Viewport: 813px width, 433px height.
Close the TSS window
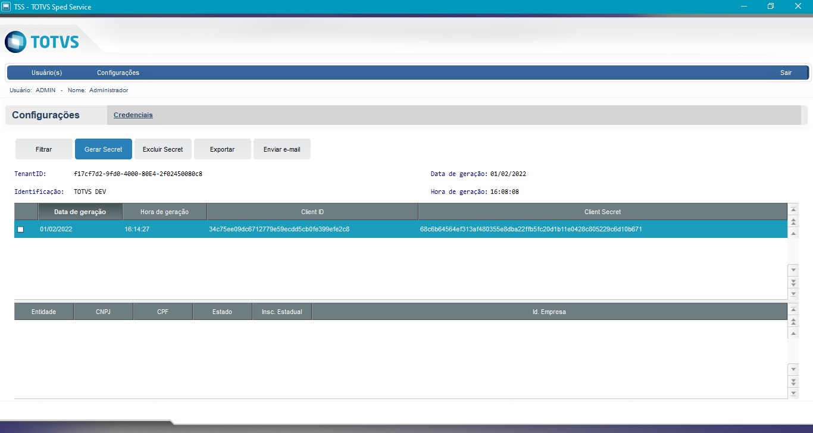click(x=798, y=7)
